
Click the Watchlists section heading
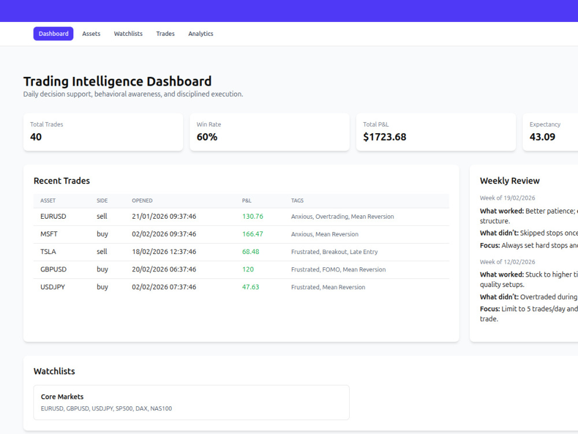(x=54, y=372)
